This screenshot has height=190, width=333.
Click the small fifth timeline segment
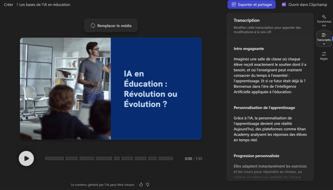pos(117,158)
